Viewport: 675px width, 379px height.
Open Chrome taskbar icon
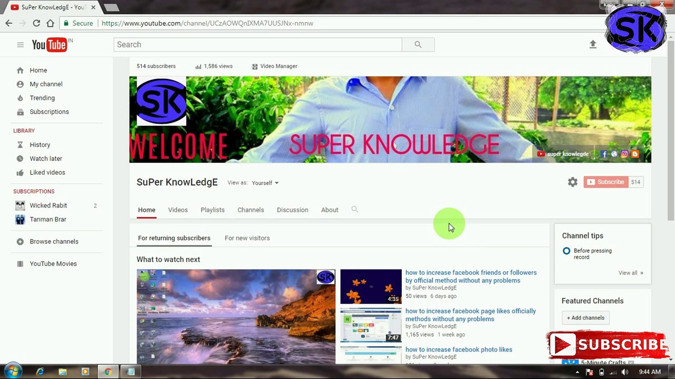[x=108, y=372]
